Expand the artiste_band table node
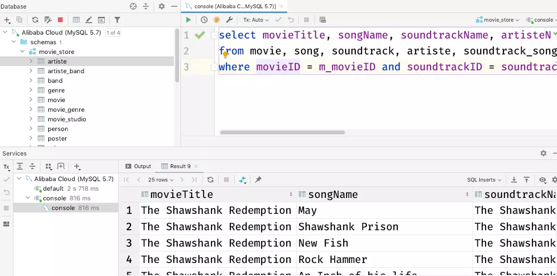This screenshot has height=276, width=557. [x=31, y=71]
